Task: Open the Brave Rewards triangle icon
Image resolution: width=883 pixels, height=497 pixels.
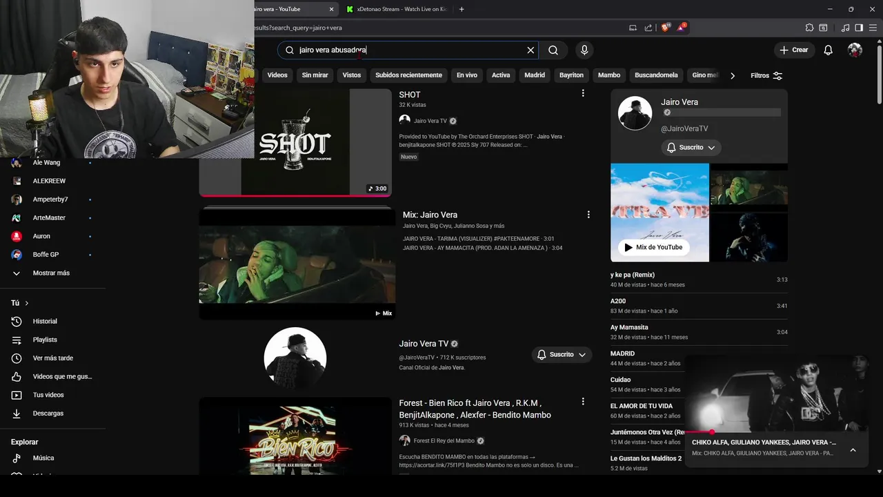Action: pos(682,28)
